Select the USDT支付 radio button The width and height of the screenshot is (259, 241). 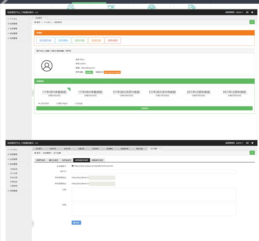[x=39, y=103]
